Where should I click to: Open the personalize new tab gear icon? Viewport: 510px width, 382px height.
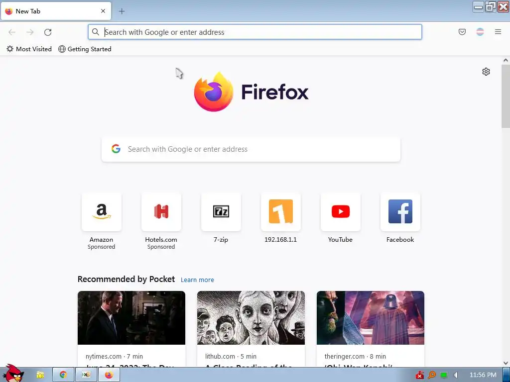click(486, 72)
